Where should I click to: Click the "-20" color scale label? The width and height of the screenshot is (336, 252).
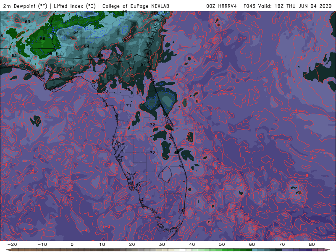(12, 244)
